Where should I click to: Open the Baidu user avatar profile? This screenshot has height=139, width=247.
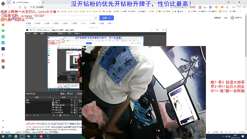click(x=232, y=18)
